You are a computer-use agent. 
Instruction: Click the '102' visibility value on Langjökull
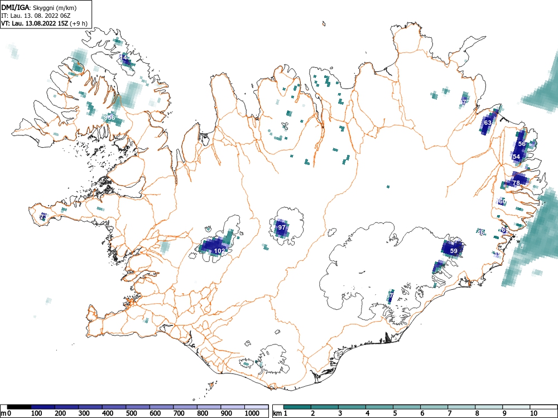(219, 251)
